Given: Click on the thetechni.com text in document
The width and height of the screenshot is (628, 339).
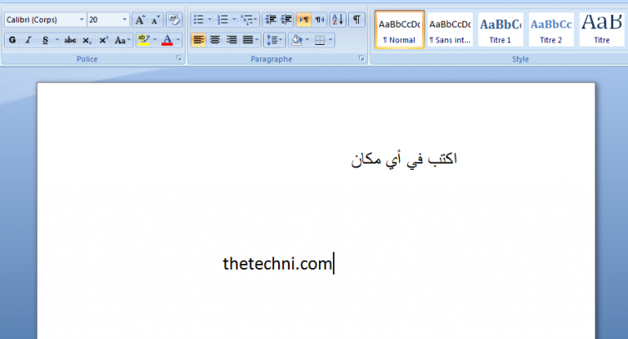Looking at the screenshot, I should coord(276,263).
